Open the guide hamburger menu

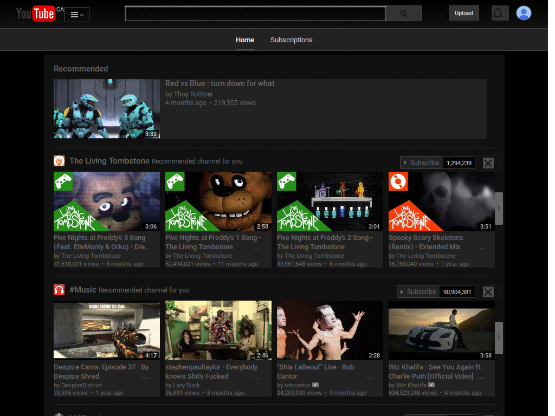click(x=76, y=15)
